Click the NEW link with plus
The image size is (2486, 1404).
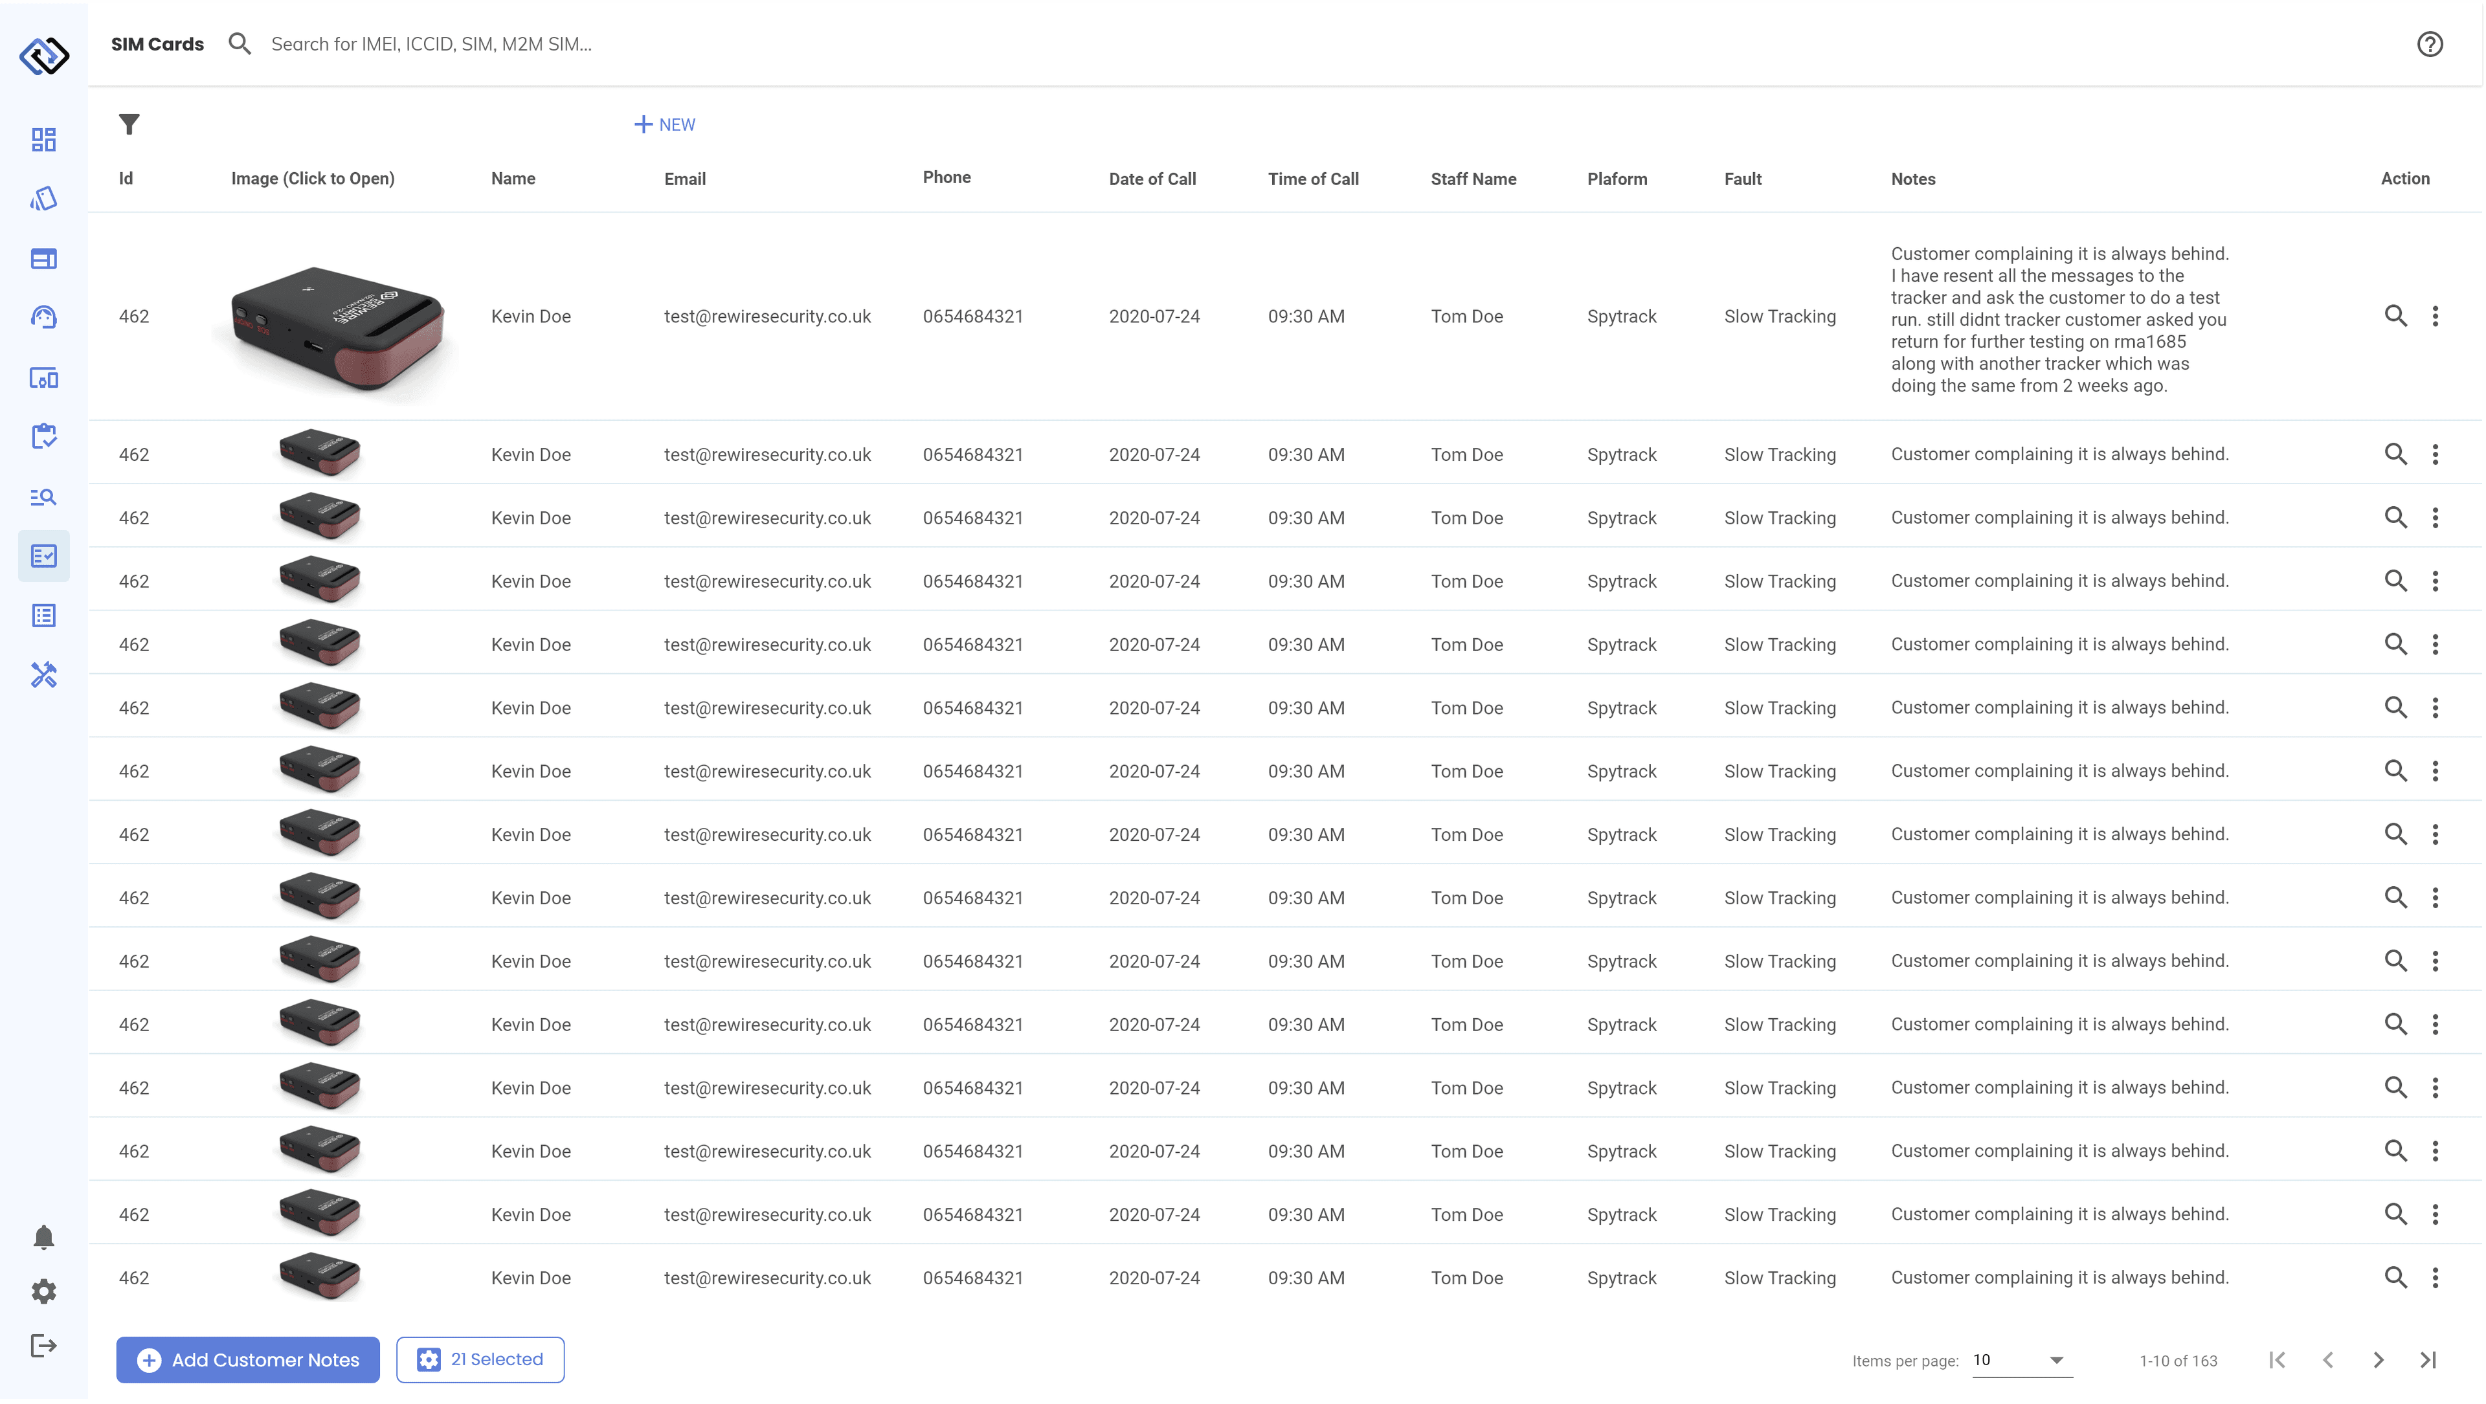click(x=665, y=126)
